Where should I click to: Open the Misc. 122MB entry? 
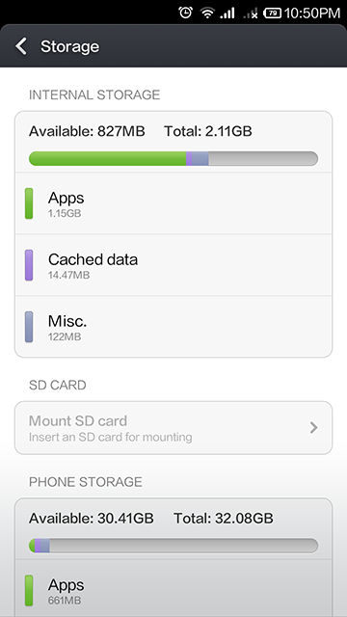(x=173, y=327)
